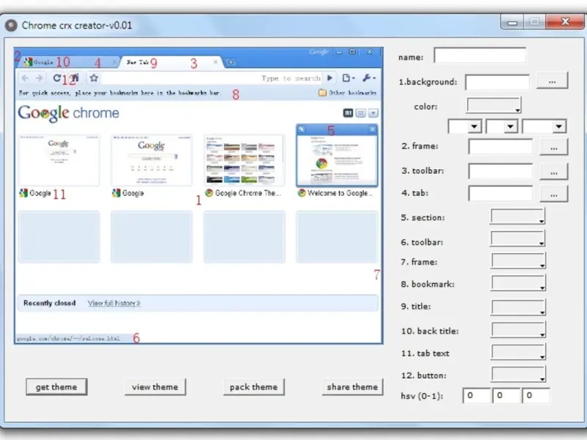Viewport: 587px width, 440px height.
Task: Expand the 5. section color dropdown
Action: point(517,216)
